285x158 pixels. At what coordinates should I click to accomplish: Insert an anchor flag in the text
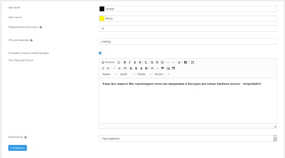click(x=162, y=69)
